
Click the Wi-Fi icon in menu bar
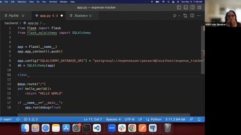[163, 2]
